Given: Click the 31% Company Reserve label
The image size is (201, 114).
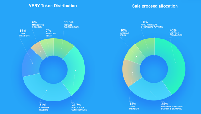Looking at the screenshot, I should pos(44,107).
